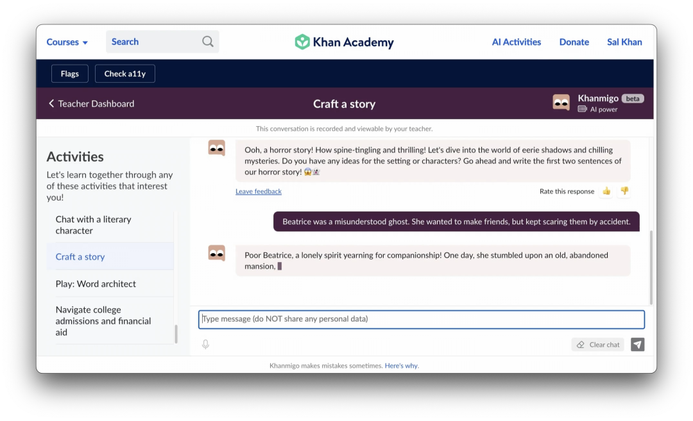This screenshot has height=421, width=693.
Task: Open the Leave feedback link
Action: [x=259, y=191]
